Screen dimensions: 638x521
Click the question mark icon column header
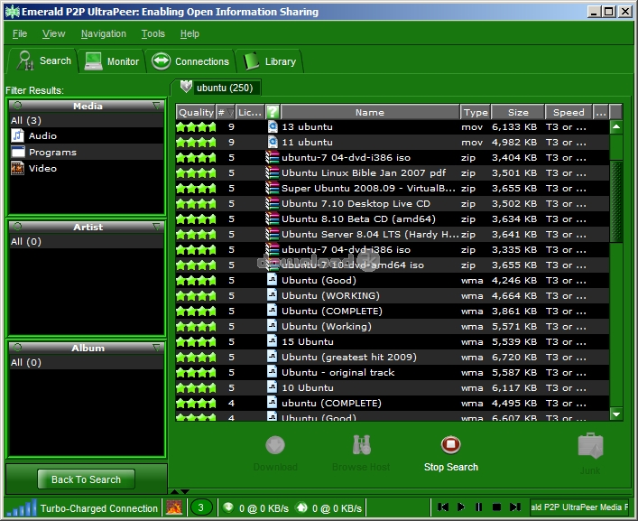coord(273,112)
